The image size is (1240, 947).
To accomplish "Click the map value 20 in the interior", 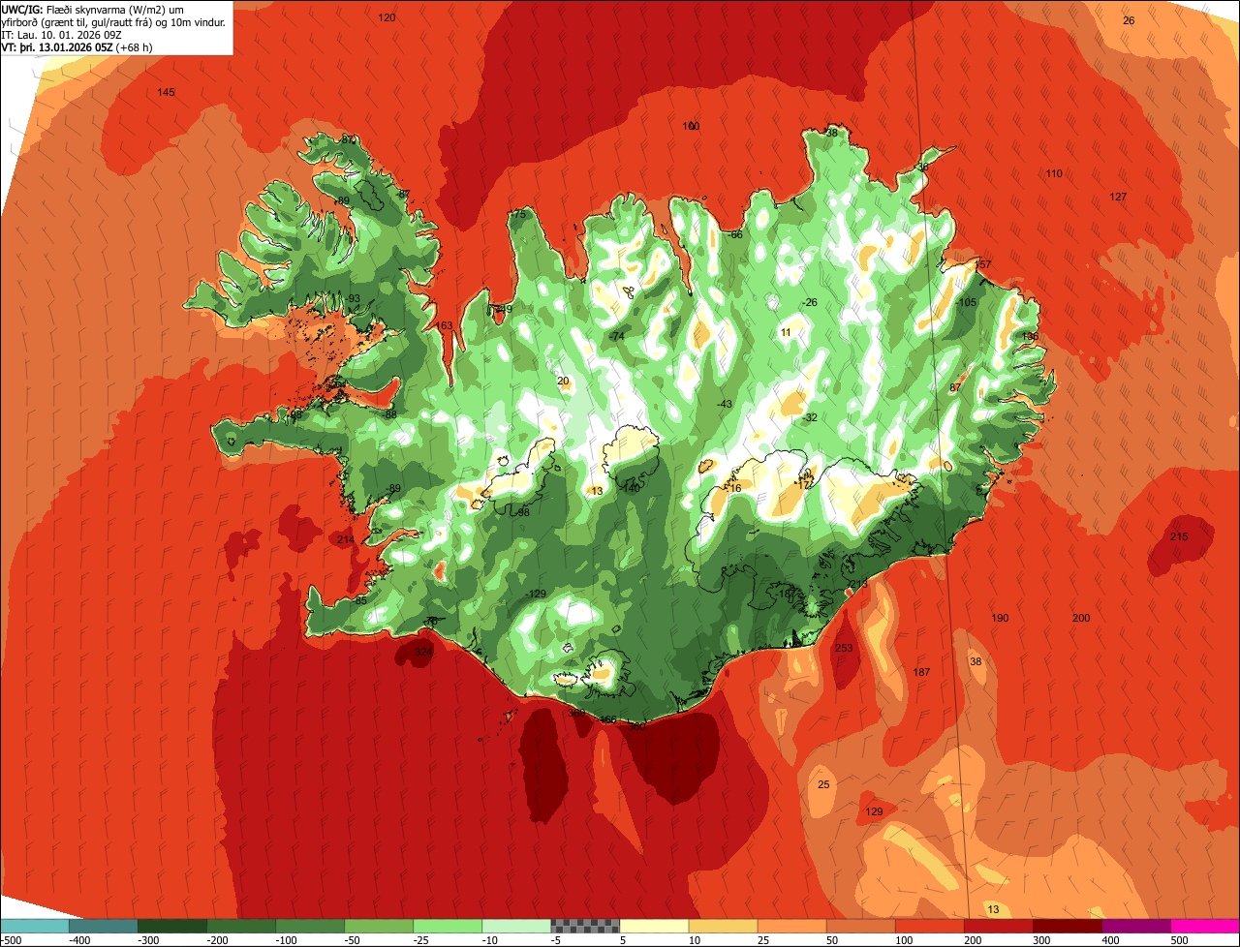I will point(564,381).
